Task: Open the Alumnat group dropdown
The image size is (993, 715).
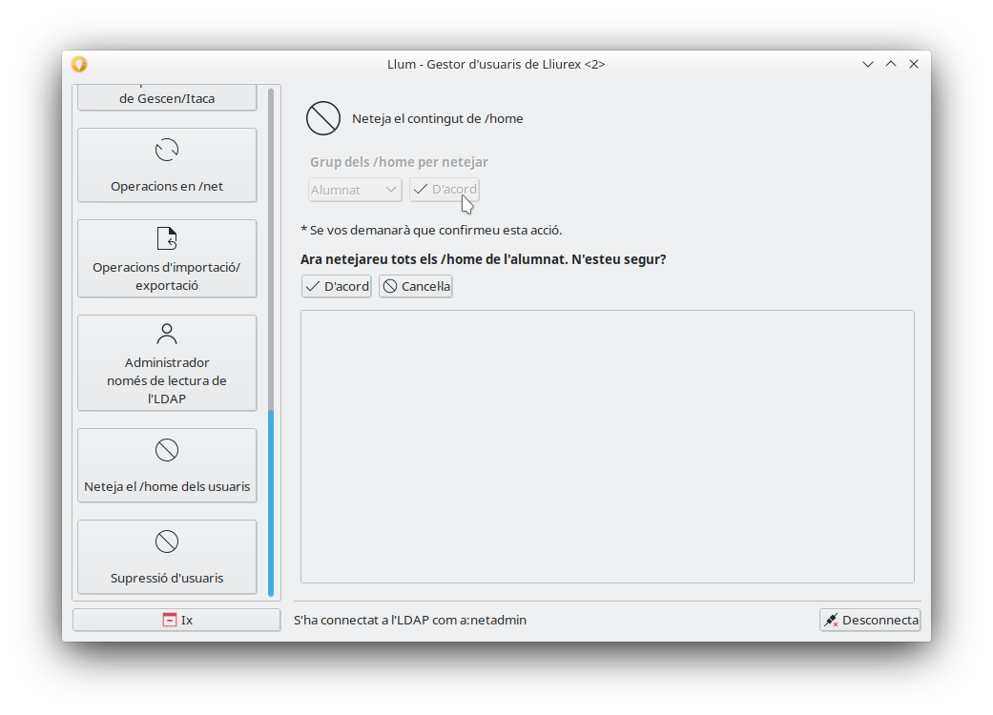Action: click(x=355, y=190)
